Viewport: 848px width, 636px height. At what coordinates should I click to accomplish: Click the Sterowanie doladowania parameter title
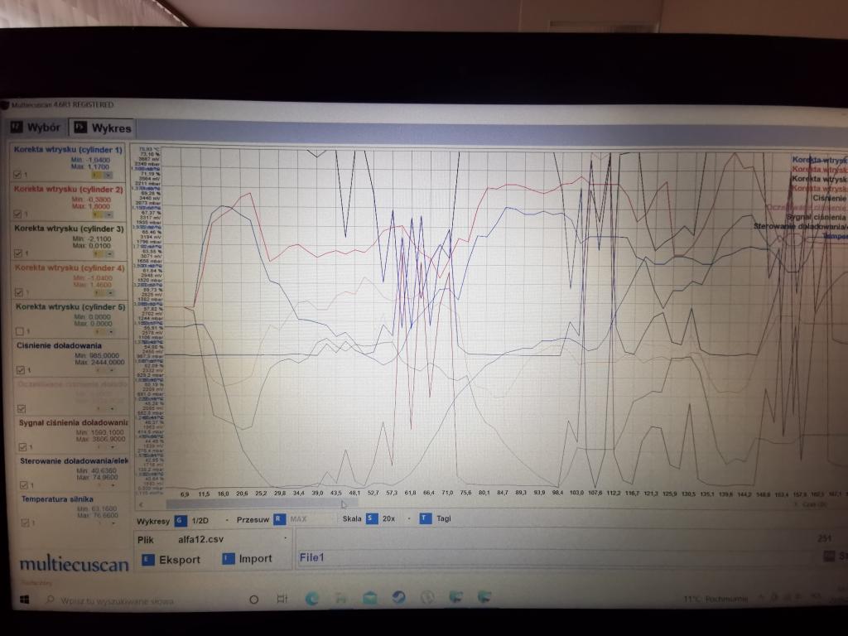[74, 461]
